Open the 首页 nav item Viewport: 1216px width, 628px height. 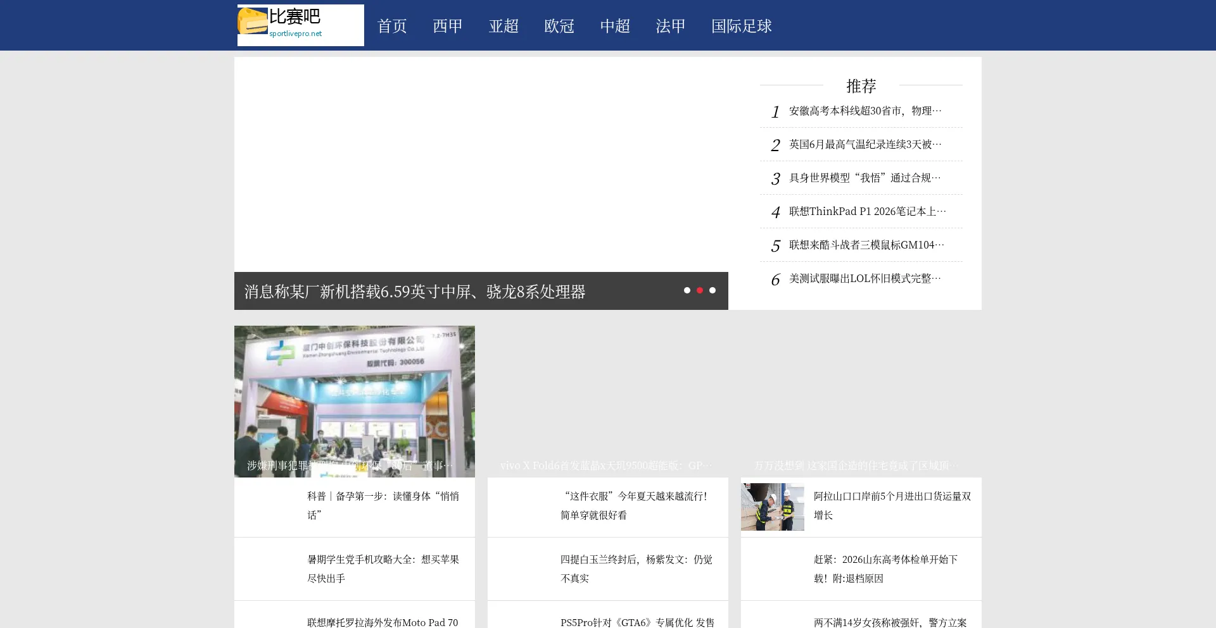392,26
